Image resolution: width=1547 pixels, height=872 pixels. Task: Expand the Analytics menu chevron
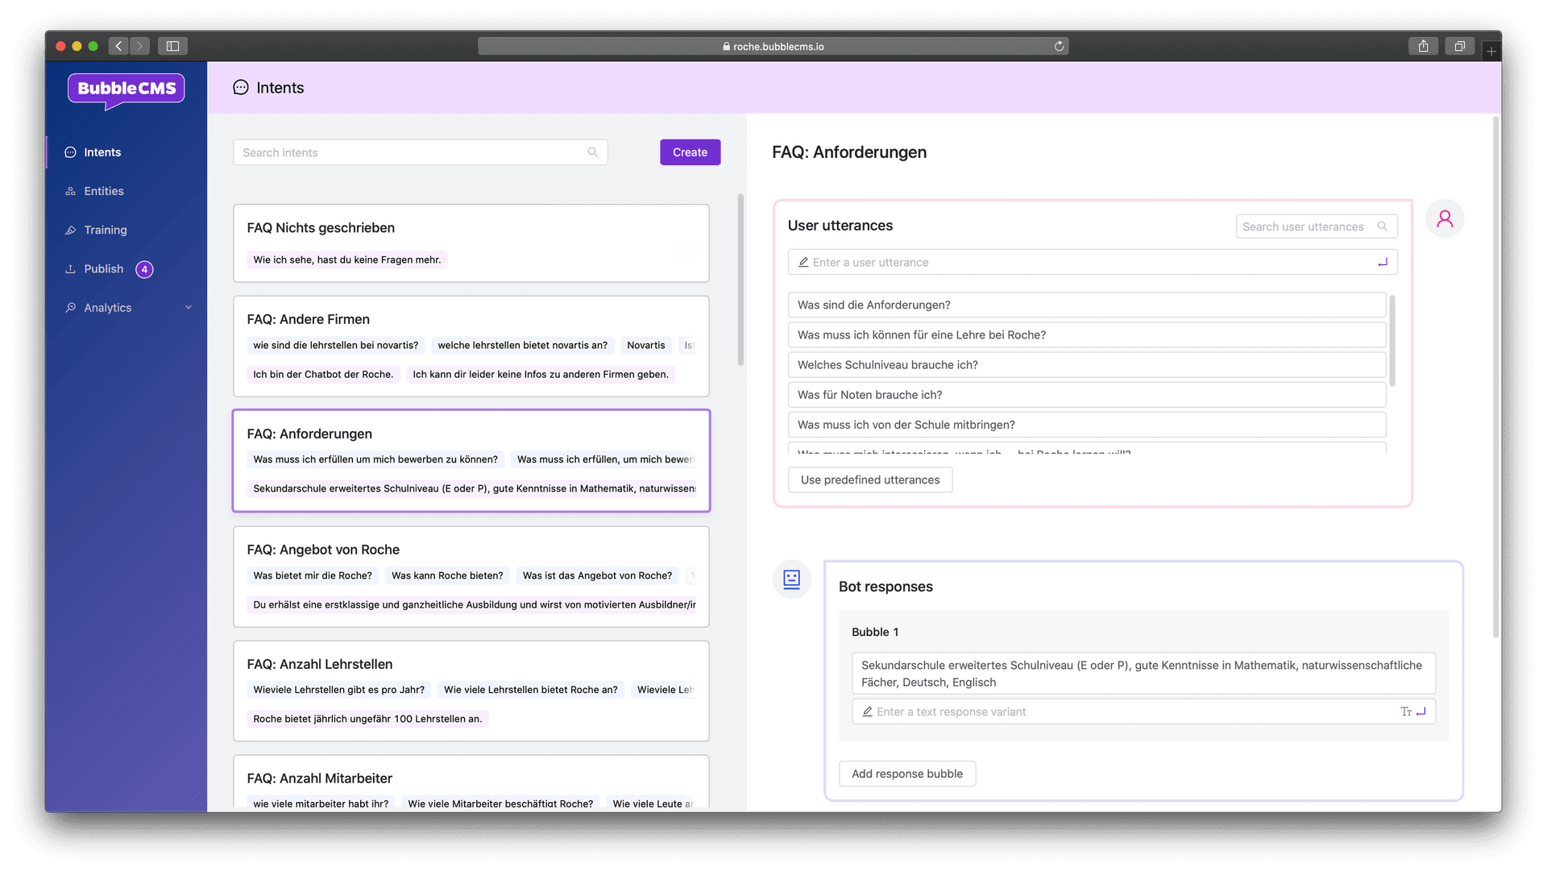[x=189, y=308]
